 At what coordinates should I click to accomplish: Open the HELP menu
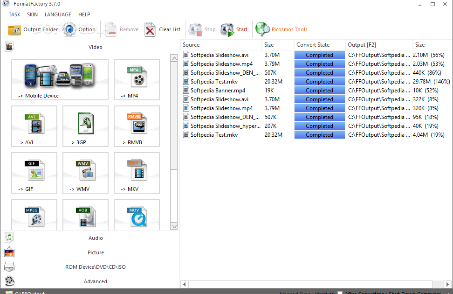(x=84, y=14)
